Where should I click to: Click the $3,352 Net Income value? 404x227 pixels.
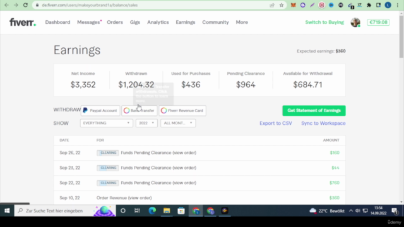[x=83, y=84]
